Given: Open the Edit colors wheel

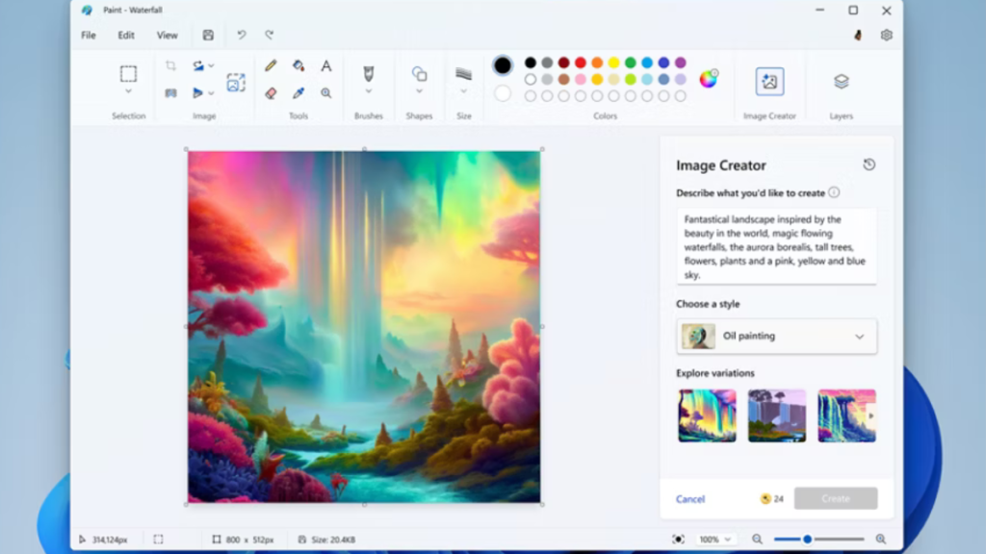Looking at the screenshot, I should click(x=709, y=79).
